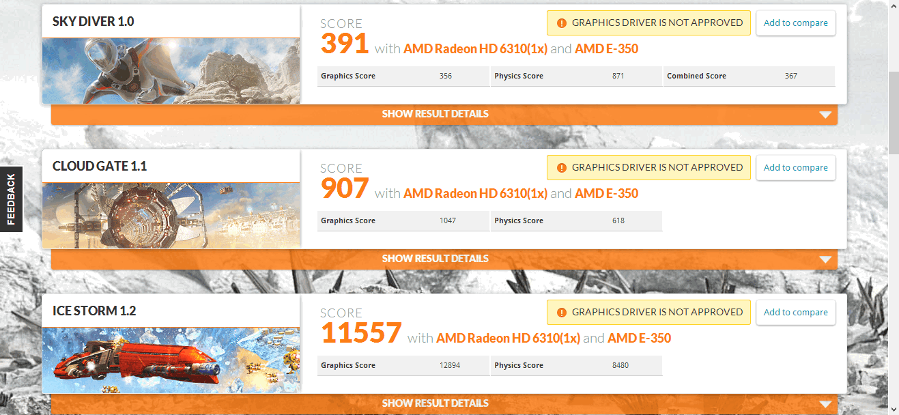Add Cloud Gate result to compare

795,168
